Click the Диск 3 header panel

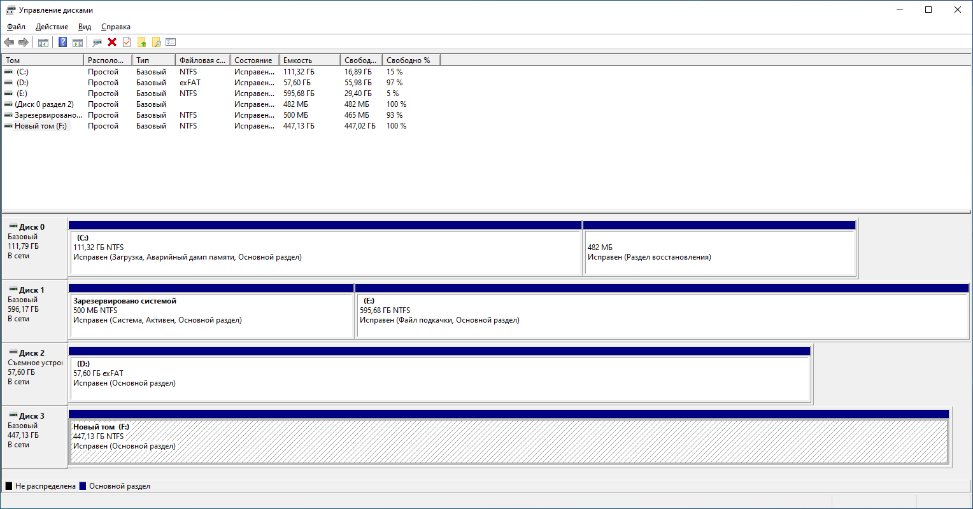[x=34, y=437]
